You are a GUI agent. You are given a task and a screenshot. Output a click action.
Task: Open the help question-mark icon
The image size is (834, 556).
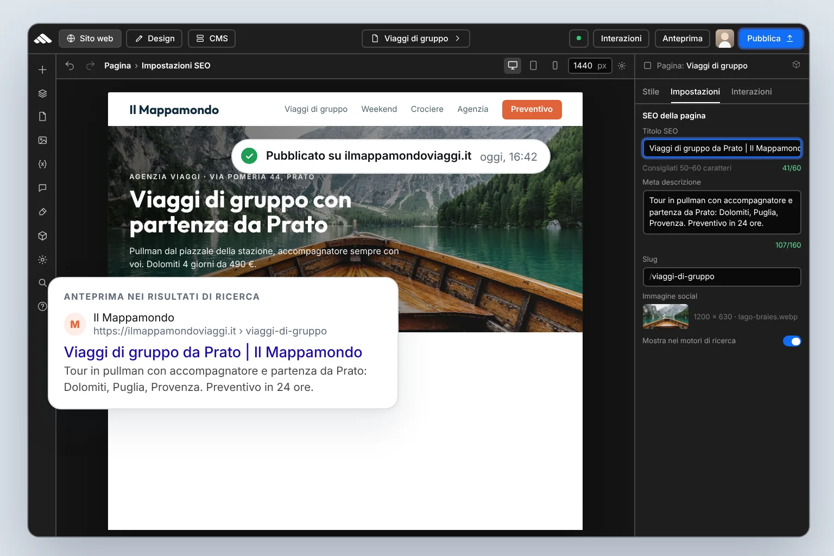point(42,306)
